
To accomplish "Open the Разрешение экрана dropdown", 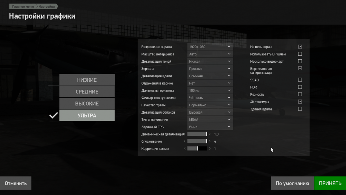I will pos(210,47).
